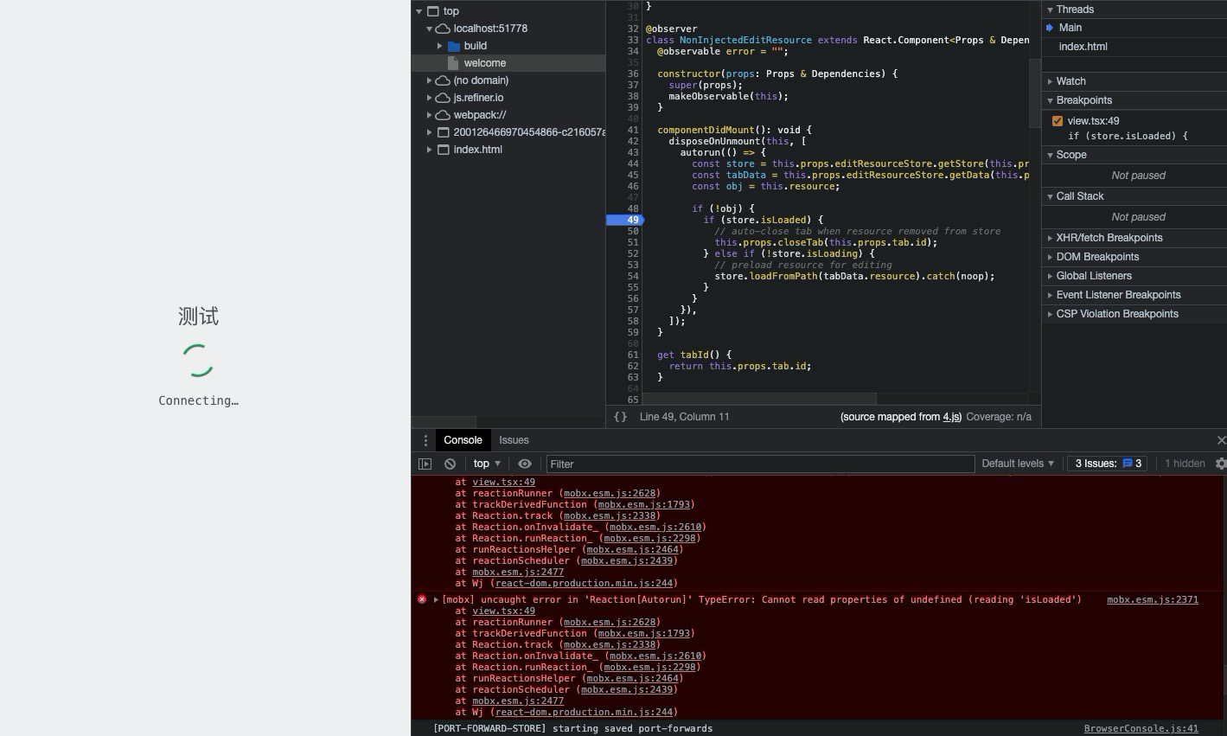Viewport: 1227px width, 736px height.
Task: Open the console sidebar panel
Action: click(x=425, y=464)
